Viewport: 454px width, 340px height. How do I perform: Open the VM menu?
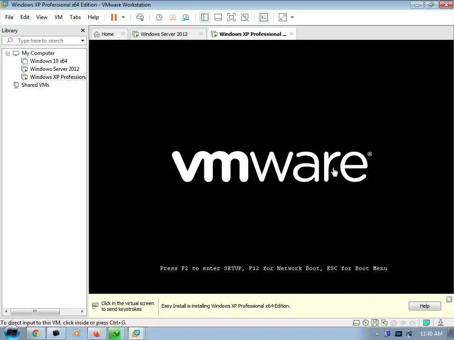point(59,17)
